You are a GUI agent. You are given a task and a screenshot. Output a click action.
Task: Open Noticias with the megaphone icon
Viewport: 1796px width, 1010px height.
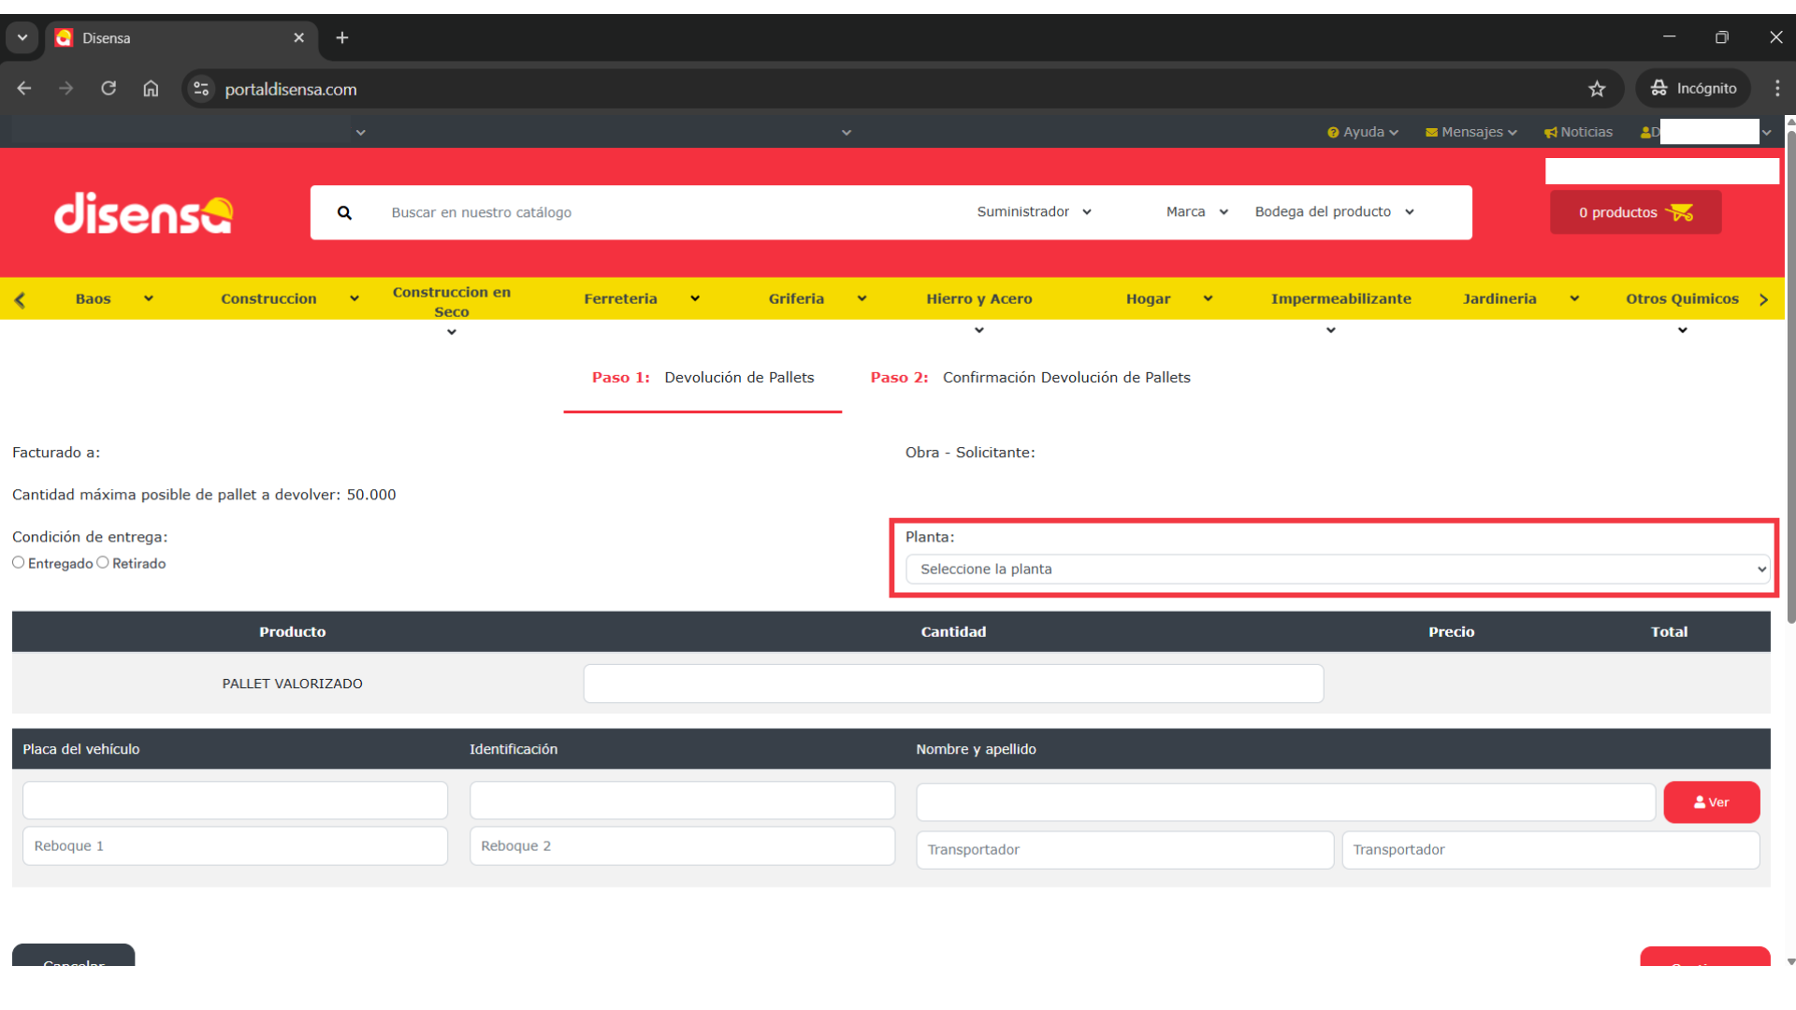tap(1578, 132)
